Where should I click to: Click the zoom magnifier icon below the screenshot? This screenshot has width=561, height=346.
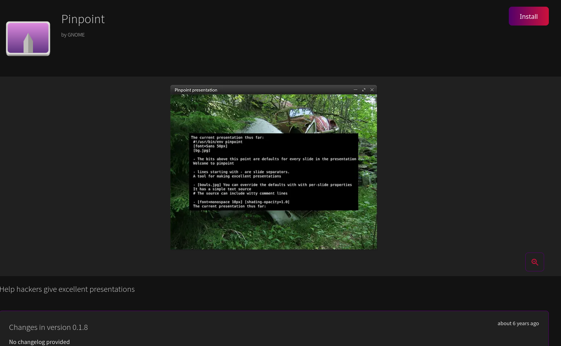535,262
